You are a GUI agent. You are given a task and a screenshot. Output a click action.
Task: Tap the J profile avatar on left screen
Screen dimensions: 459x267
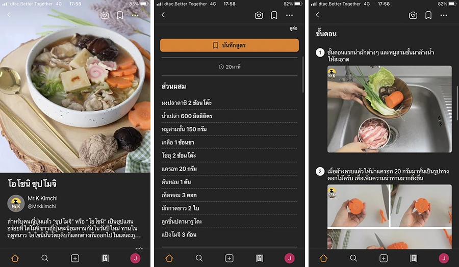point(135,258)
